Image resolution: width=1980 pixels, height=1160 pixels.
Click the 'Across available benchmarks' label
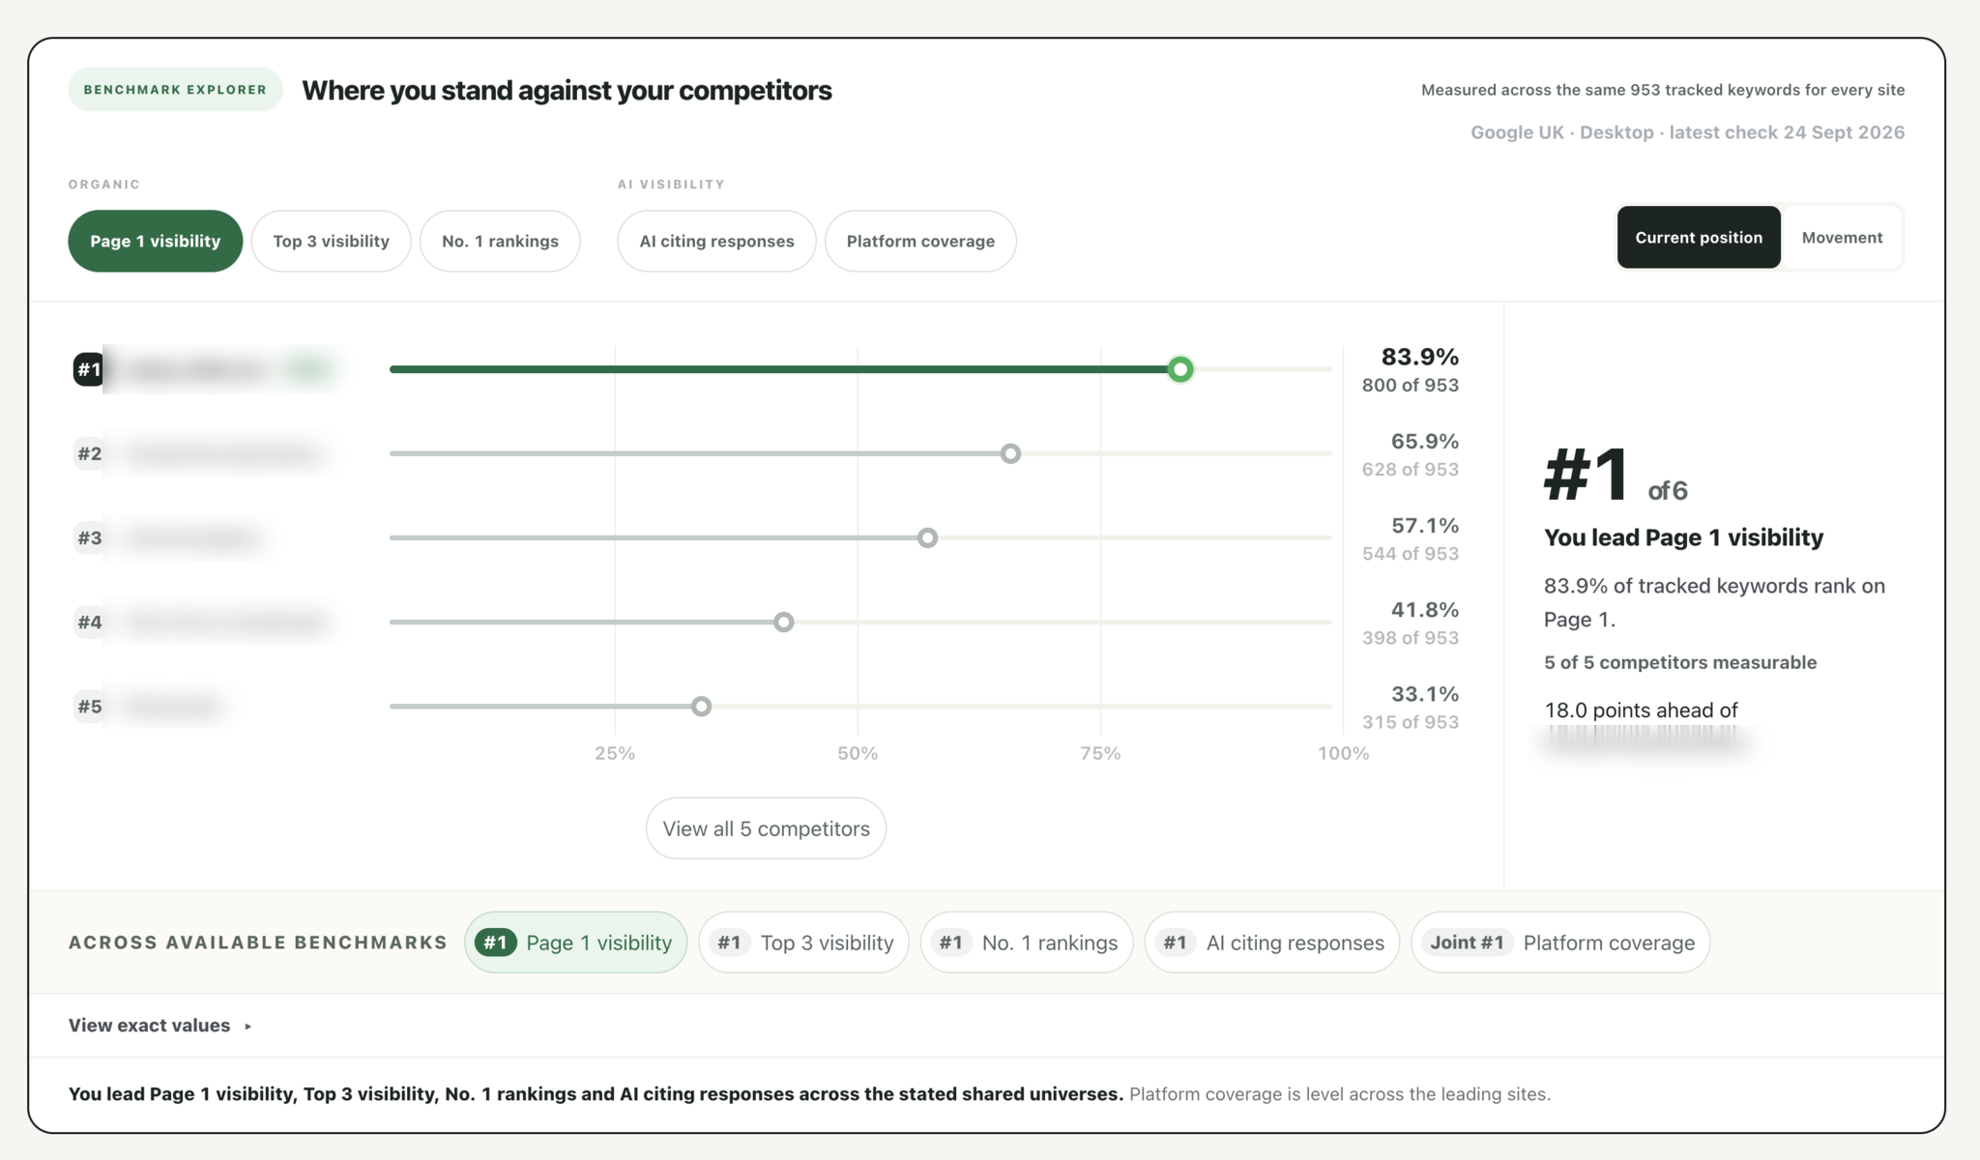pos(258,942)
